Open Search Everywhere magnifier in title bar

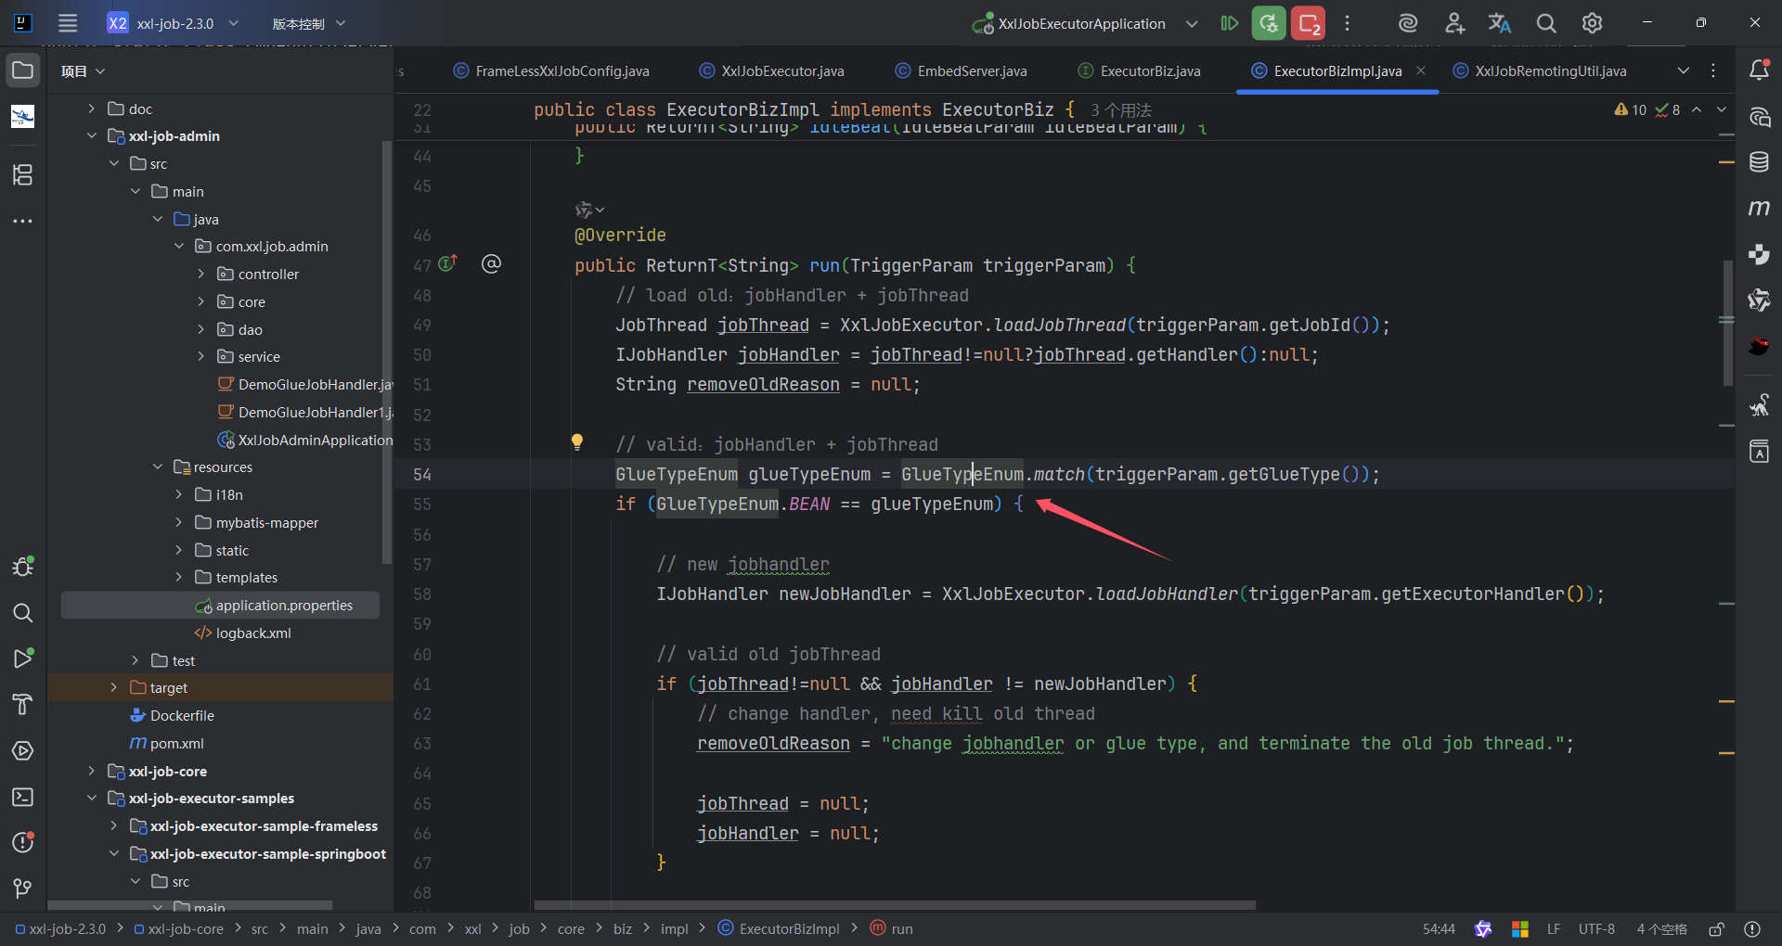1546,23
